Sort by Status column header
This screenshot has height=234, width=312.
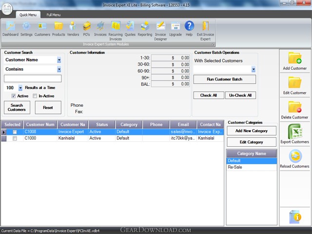click(x=102, y=125)
